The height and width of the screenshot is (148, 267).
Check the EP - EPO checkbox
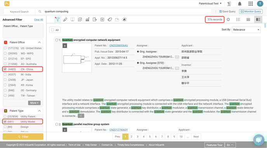pos(5,59)
